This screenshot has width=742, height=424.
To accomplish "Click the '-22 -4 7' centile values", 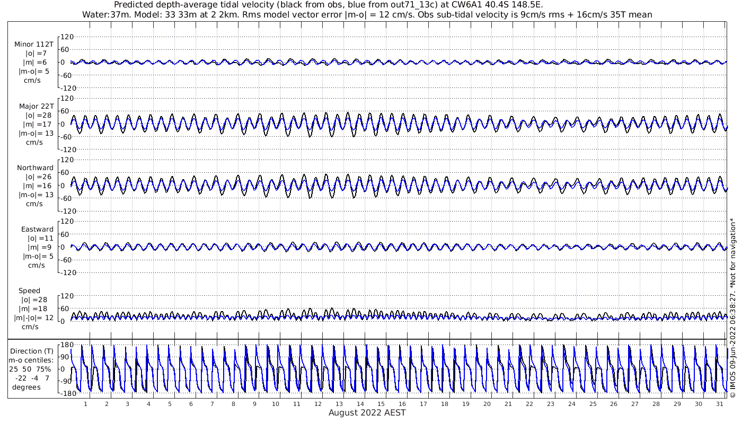I will pos(32,378).
